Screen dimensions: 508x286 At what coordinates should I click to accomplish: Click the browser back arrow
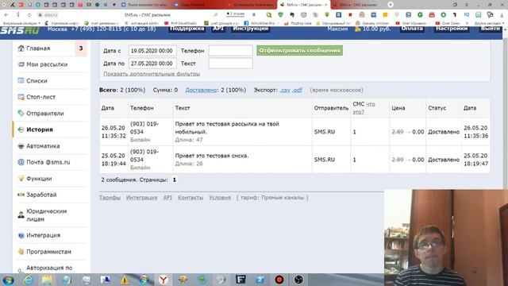pos(6,15)
